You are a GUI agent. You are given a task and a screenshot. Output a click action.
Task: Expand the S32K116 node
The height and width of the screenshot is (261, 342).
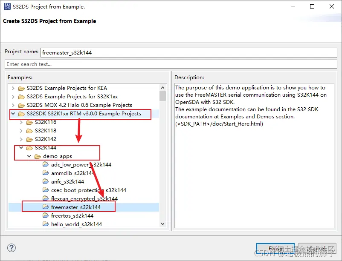[x=21, y=122]
